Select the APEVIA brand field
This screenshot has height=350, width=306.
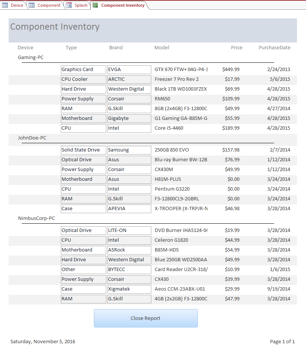[129, 209]
